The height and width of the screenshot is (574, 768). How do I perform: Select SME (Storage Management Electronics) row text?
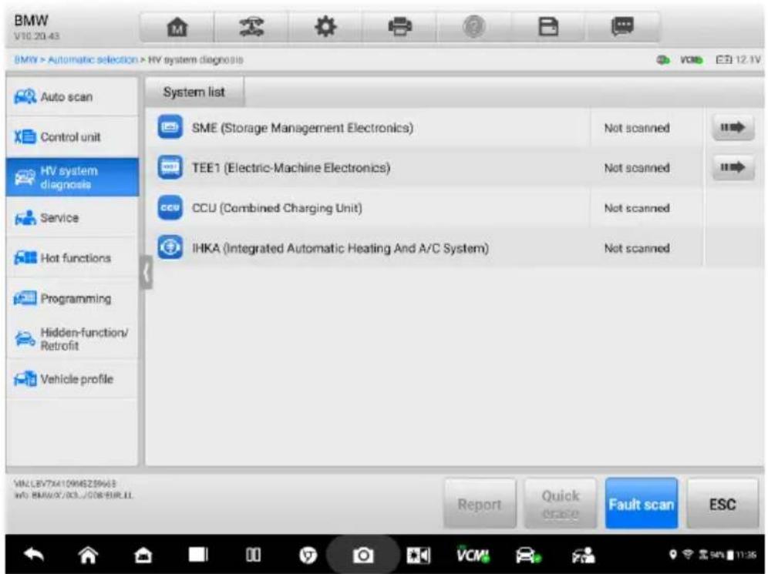tap(302, 128)
